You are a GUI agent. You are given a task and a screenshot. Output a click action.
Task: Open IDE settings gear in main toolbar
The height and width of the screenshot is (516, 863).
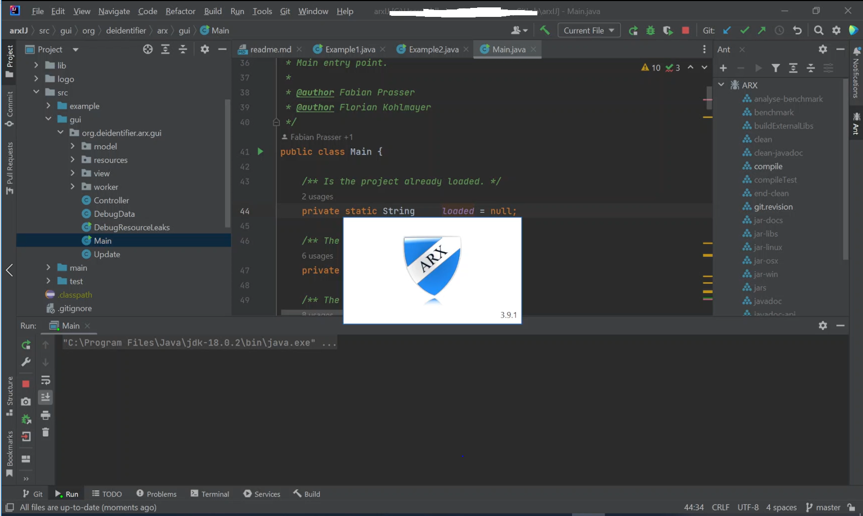836,31
